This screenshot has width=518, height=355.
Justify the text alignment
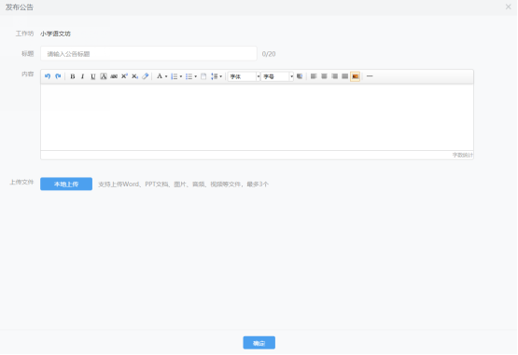tap(345, 76)
